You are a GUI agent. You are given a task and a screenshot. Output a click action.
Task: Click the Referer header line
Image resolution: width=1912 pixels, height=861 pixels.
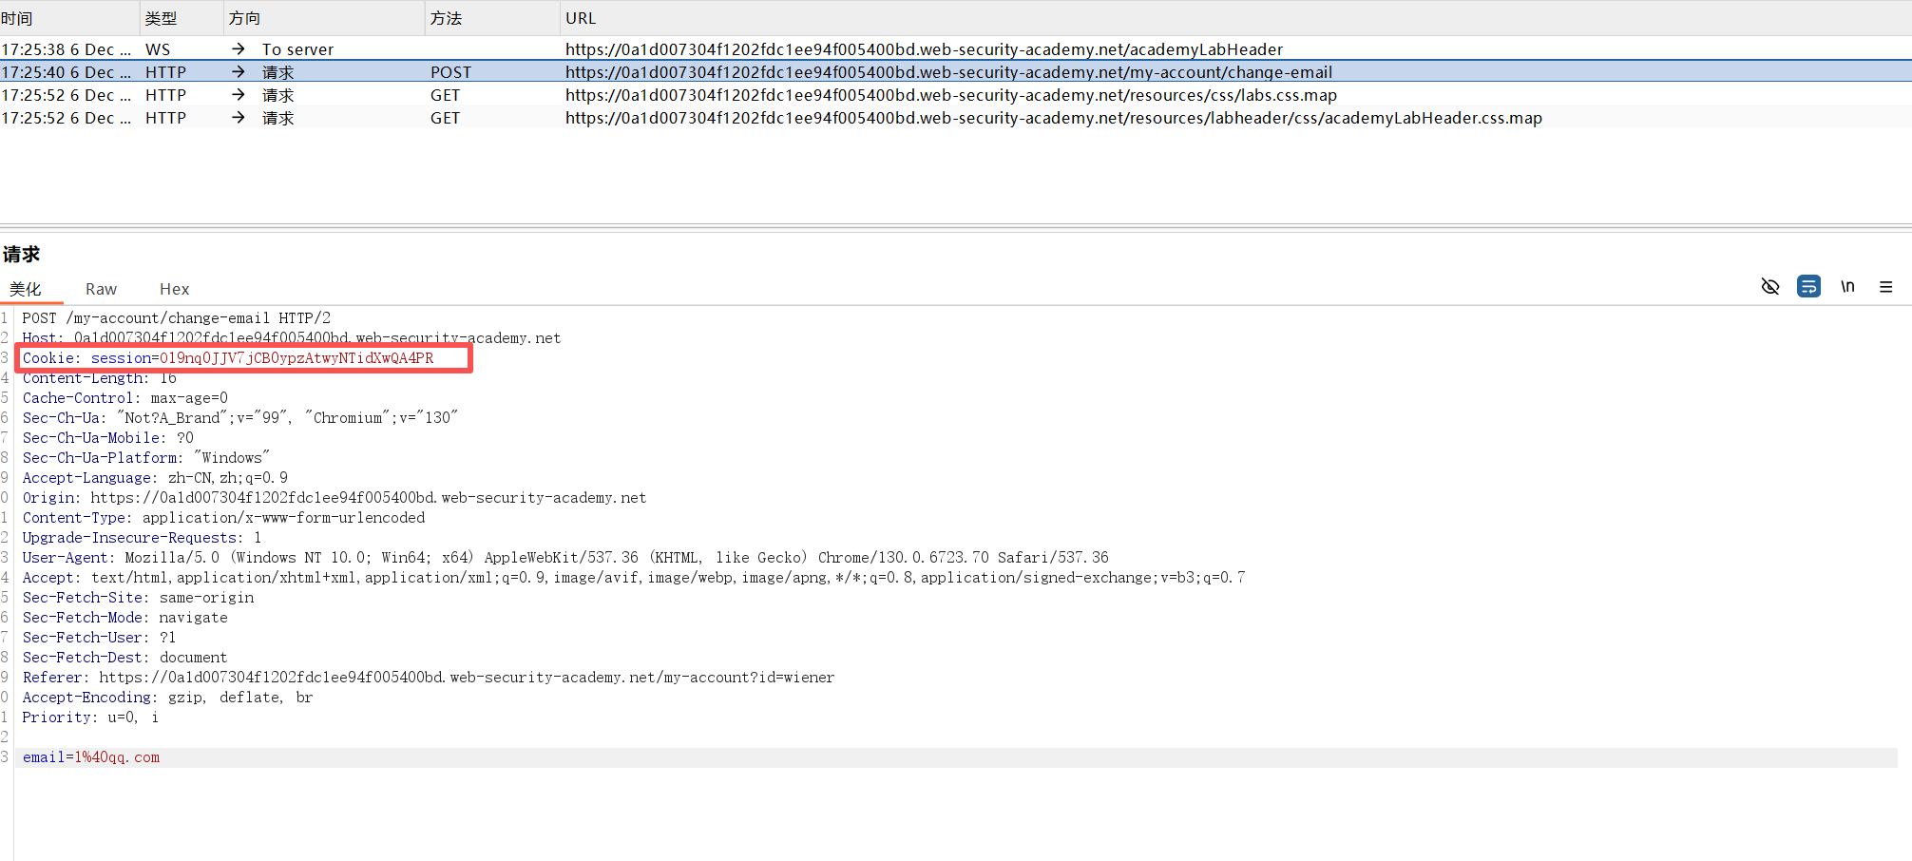pyautogui.click(x=428, y=678)
